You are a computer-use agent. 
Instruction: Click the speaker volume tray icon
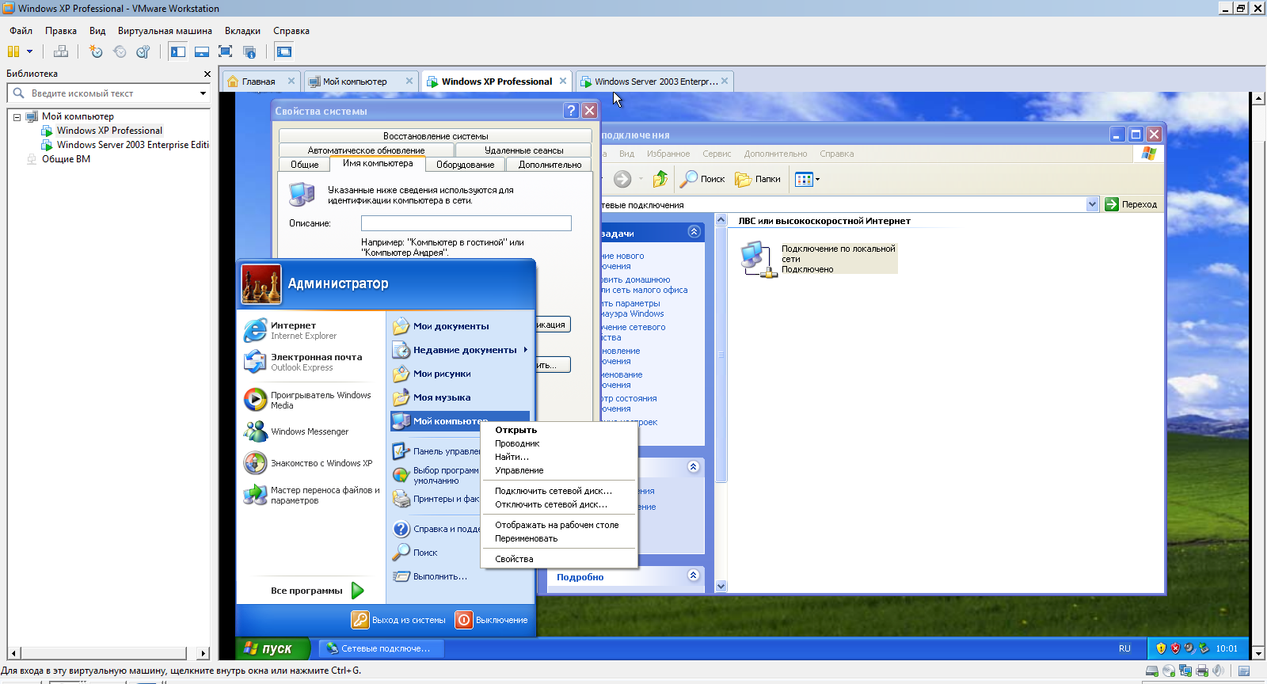(x=1189, y=648)
